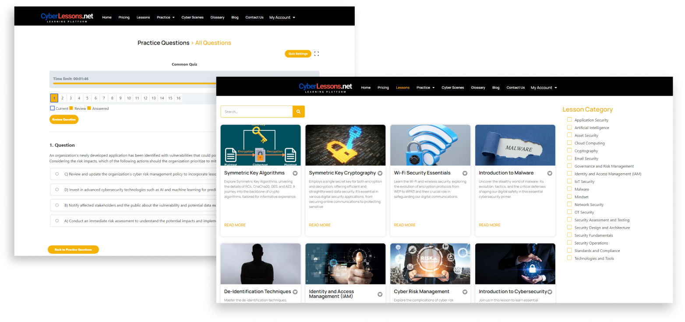The width and height of the screenshot is (685, 322).
Task: Open Symmetric Key Algorithms thumbnail image
Action: pyautogui.click(x=261, y=145)
